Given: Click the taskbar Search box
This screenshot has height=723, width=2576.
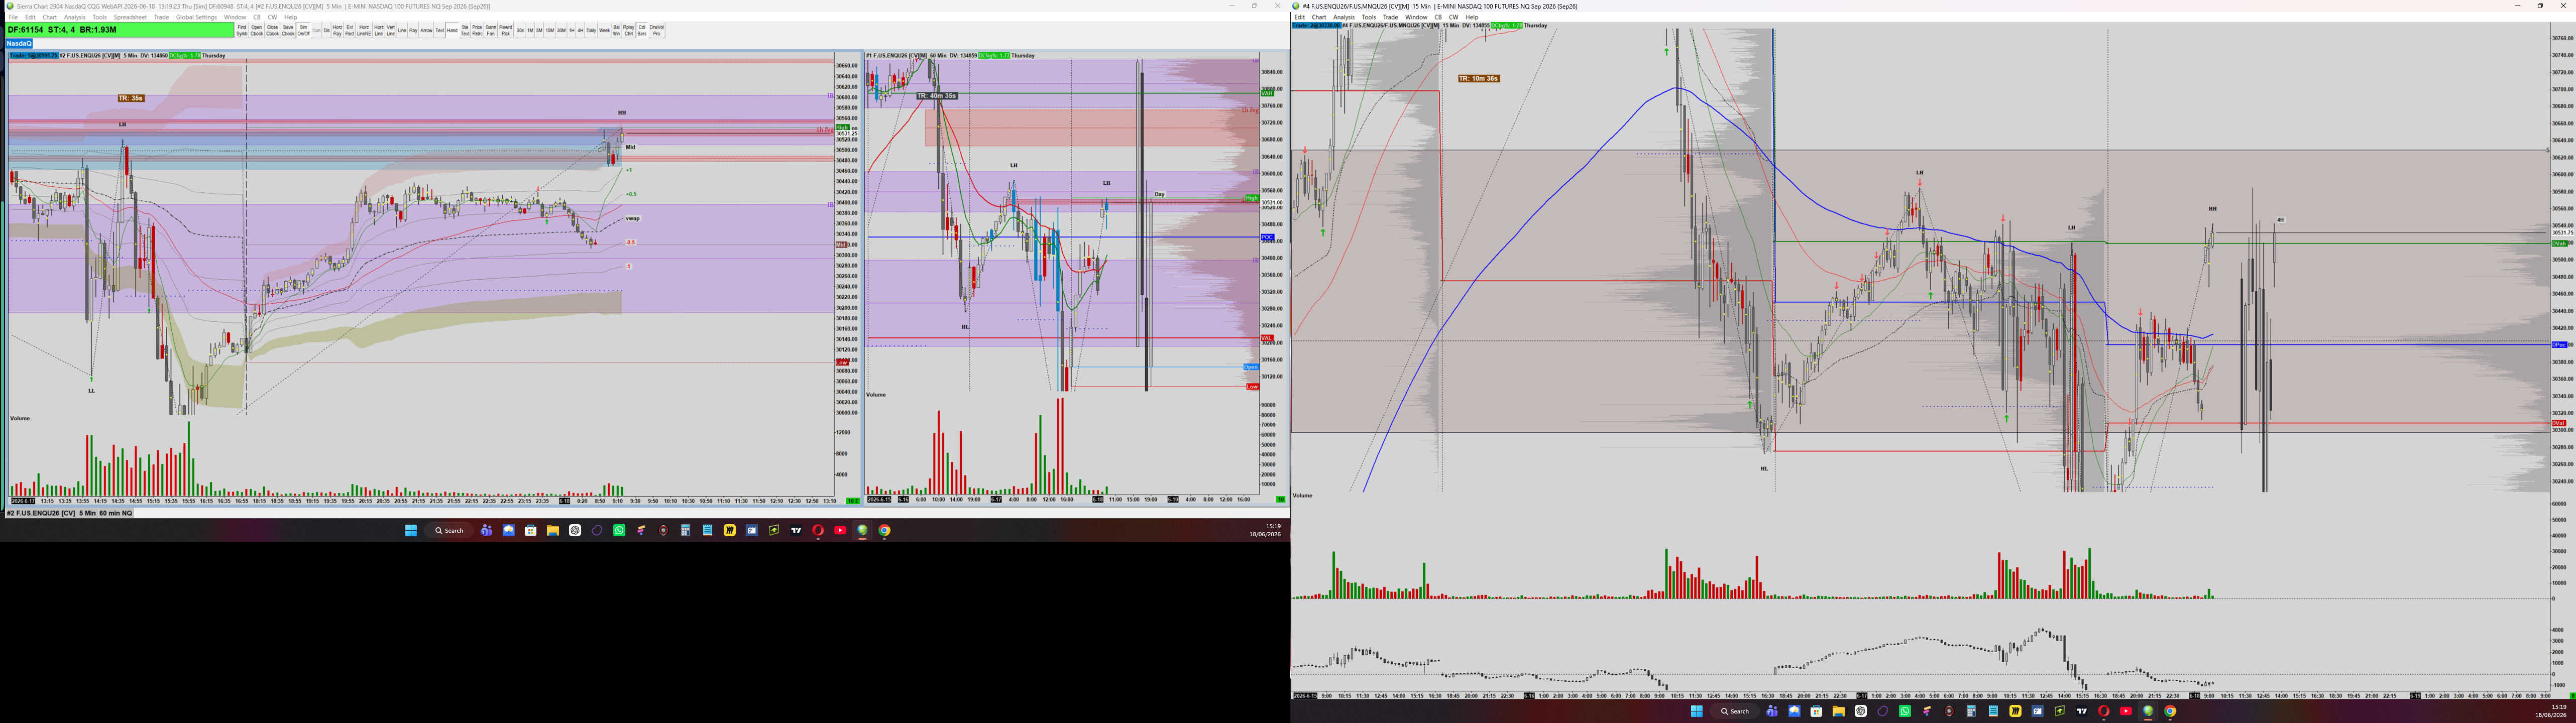Looking at the screenshot, I should click(449, 530).
